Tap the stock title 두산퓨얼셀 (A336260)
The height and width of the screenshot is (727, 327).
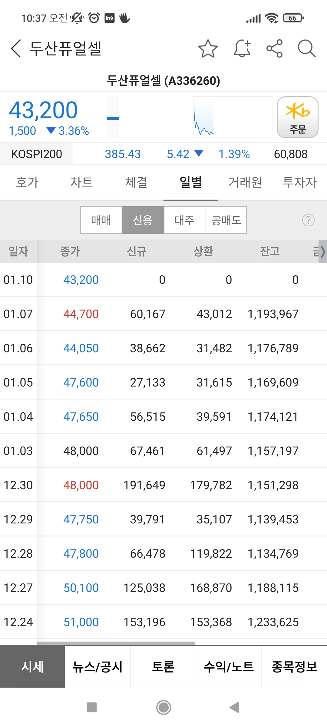tap(163, 81)
